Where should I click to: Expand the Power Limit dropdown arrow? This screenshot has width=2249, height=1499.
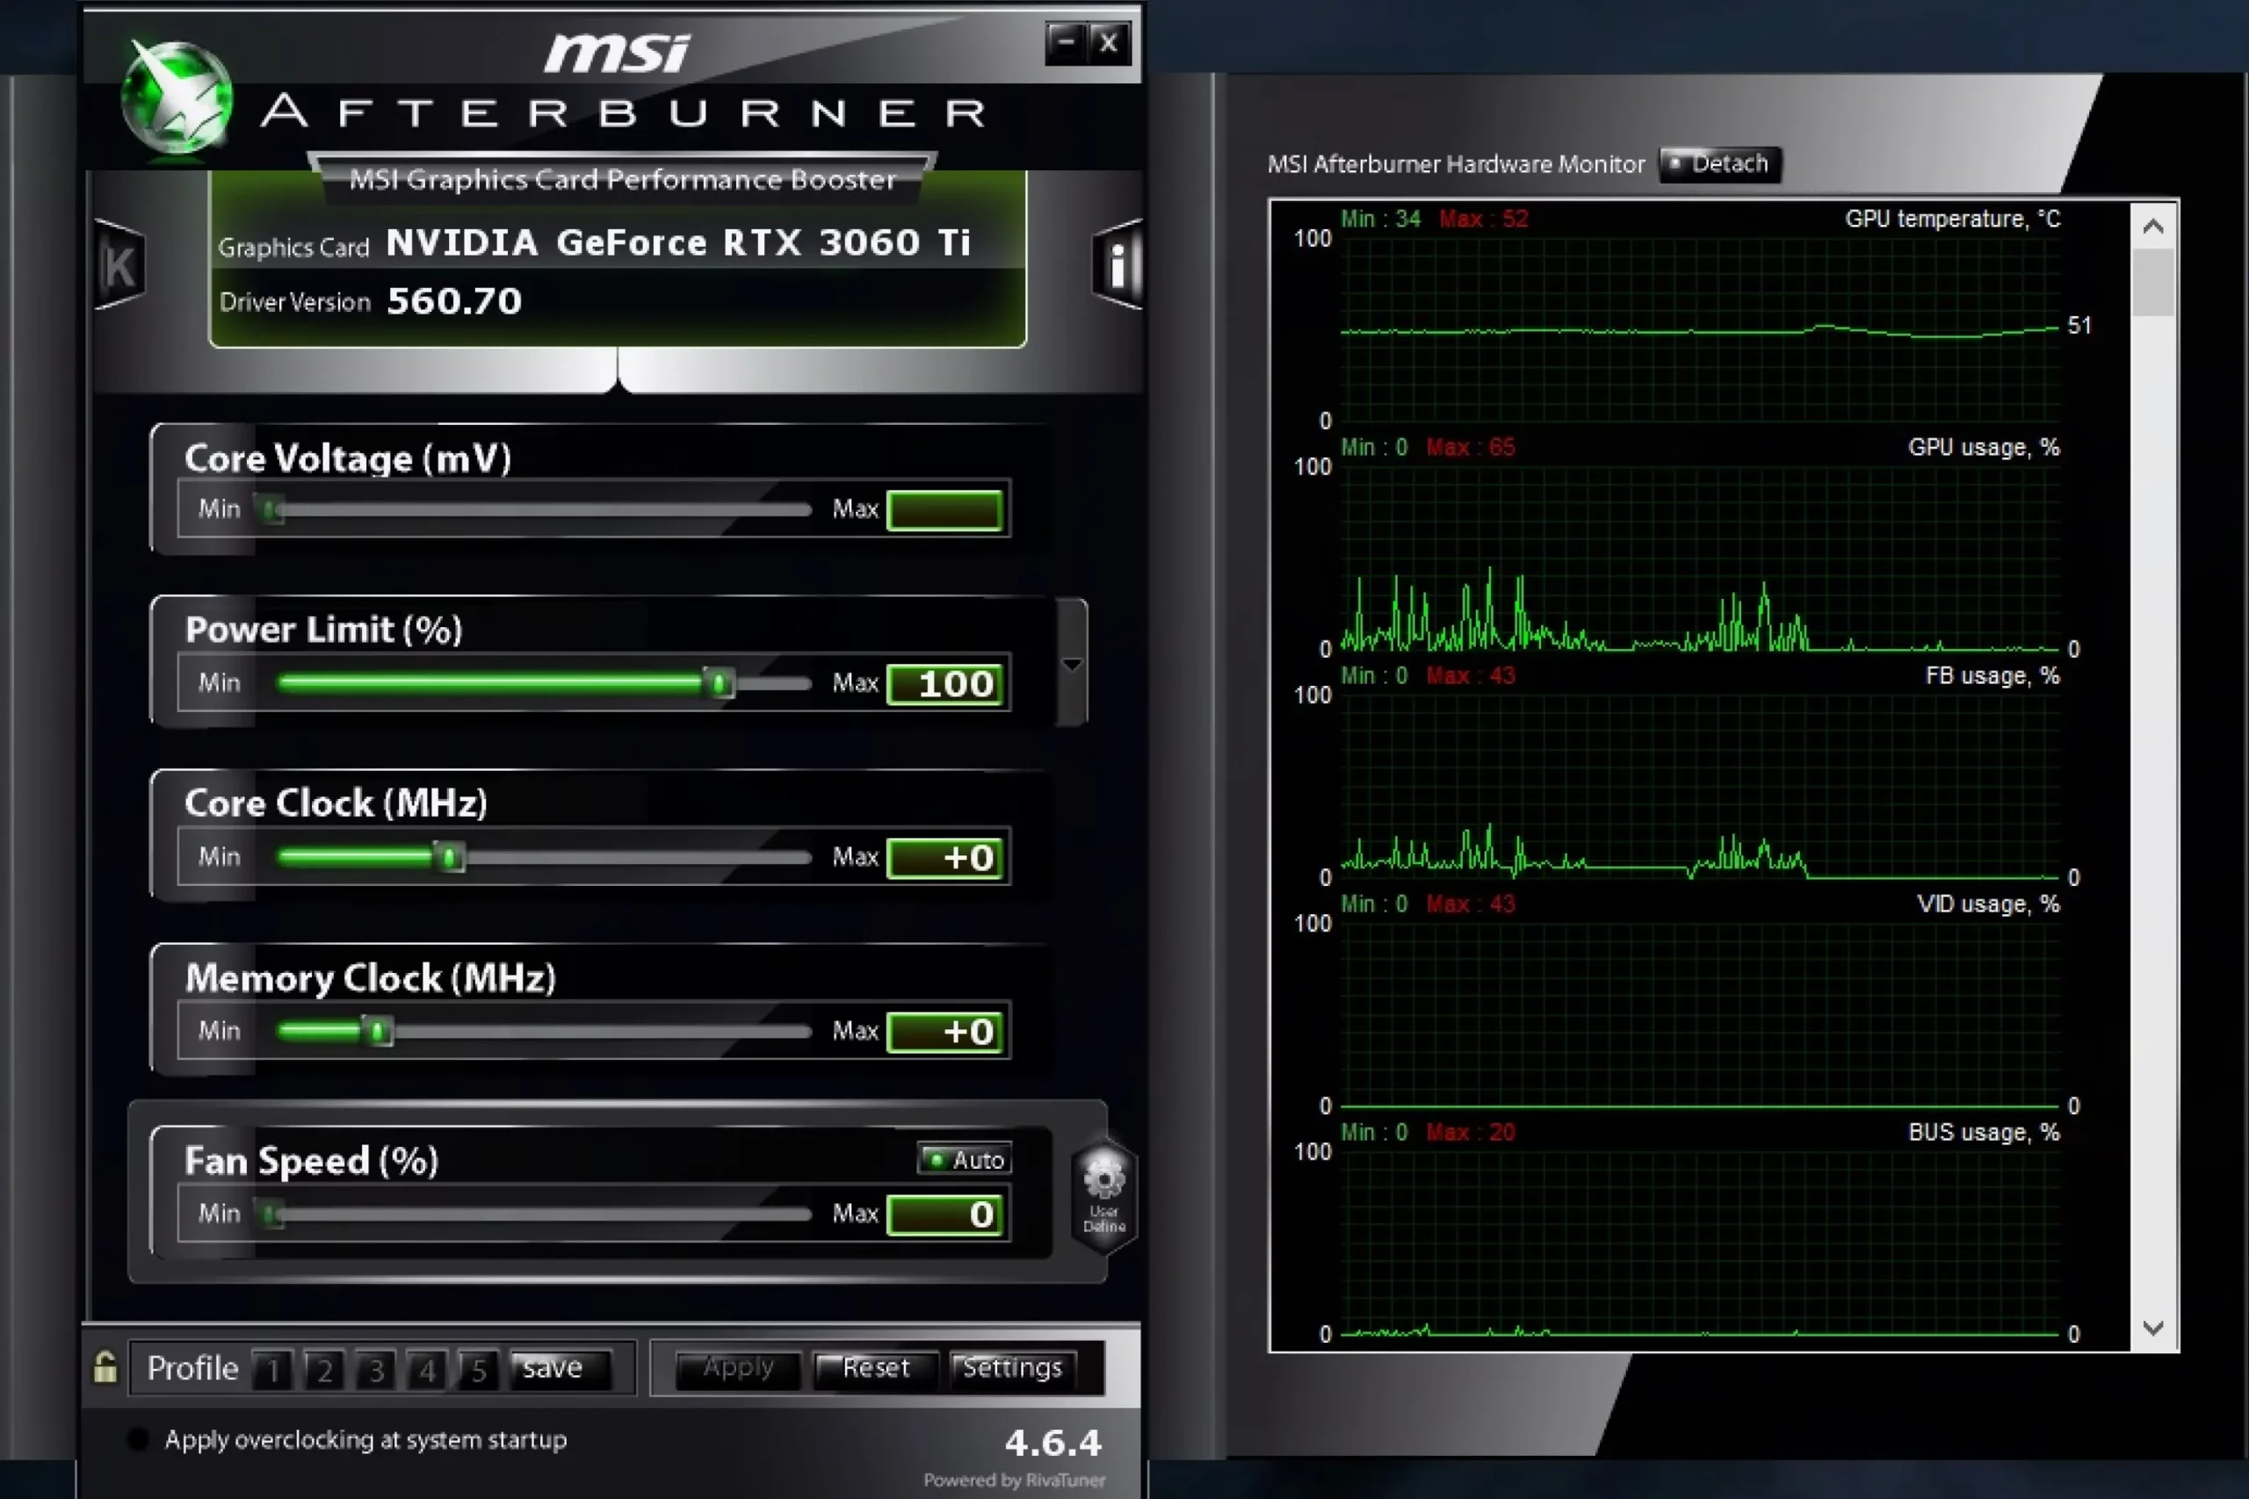pyautogui.click(x=1072, y=664)
